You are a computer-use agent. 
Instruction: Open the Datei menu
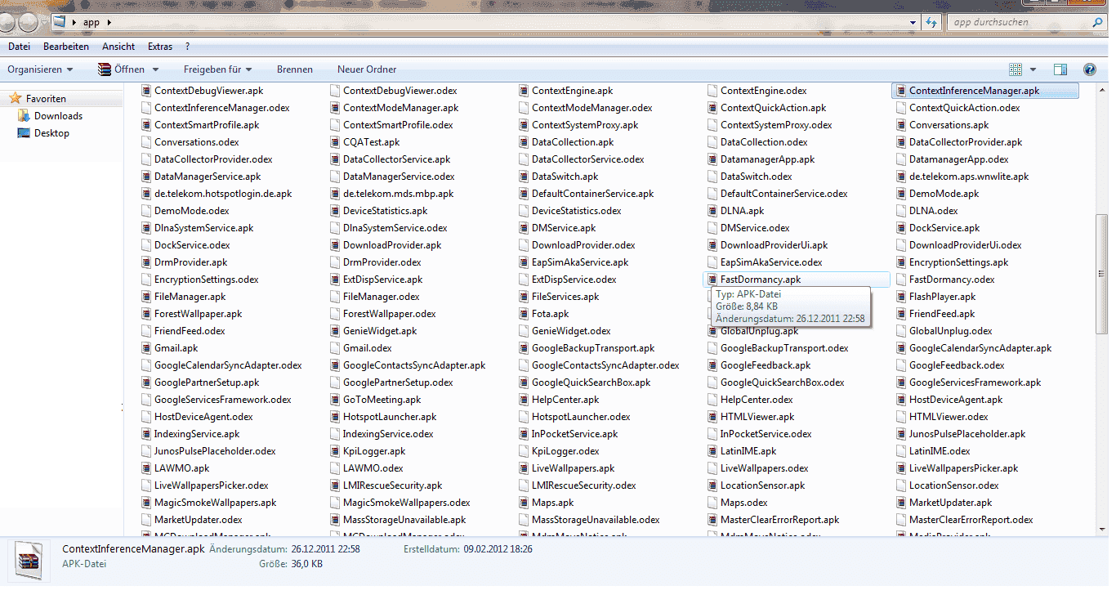19,47
